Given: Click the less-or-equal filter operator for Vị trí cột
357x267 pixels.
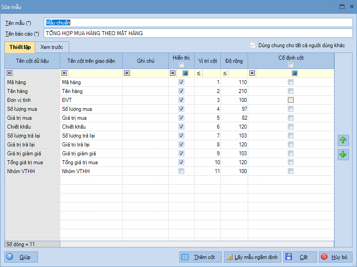Looking at the screenshot, I should (x=199, y=73).
